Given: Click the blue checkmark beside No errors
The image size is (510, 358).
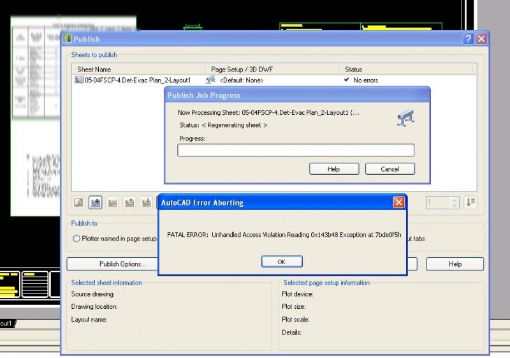Looking at the screenshot, I should pos(347,79).
